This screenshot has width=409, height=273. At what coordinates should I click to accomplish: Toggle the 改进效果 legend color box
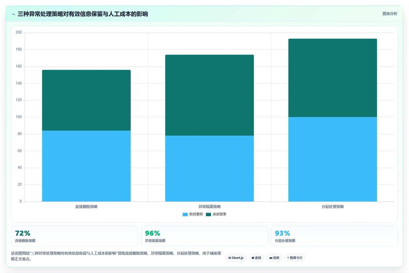point(208,214)
